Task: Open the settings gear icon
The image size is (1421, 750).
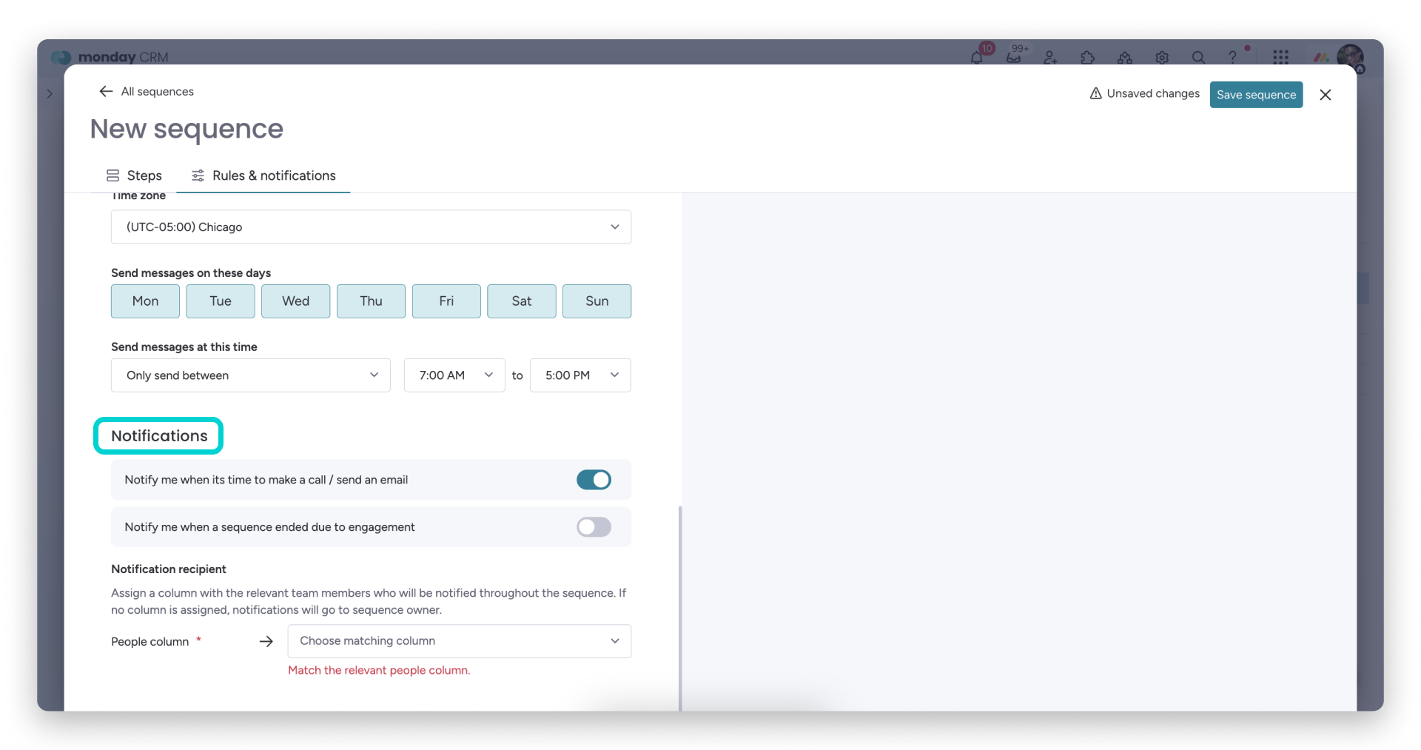Action: 1161,58
